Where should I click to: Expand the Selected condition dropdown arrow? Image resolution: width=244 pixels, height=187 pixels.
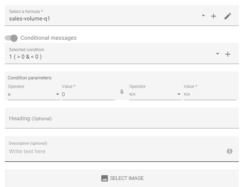coord(218,54)
